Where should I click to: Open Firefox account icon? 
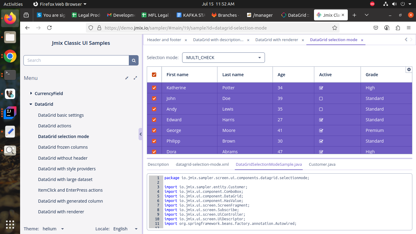tap(387, 28)
